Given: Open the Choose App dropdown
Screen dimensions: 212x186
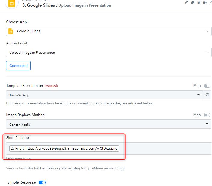Looking at the screenshot, I should coord(109,31).
